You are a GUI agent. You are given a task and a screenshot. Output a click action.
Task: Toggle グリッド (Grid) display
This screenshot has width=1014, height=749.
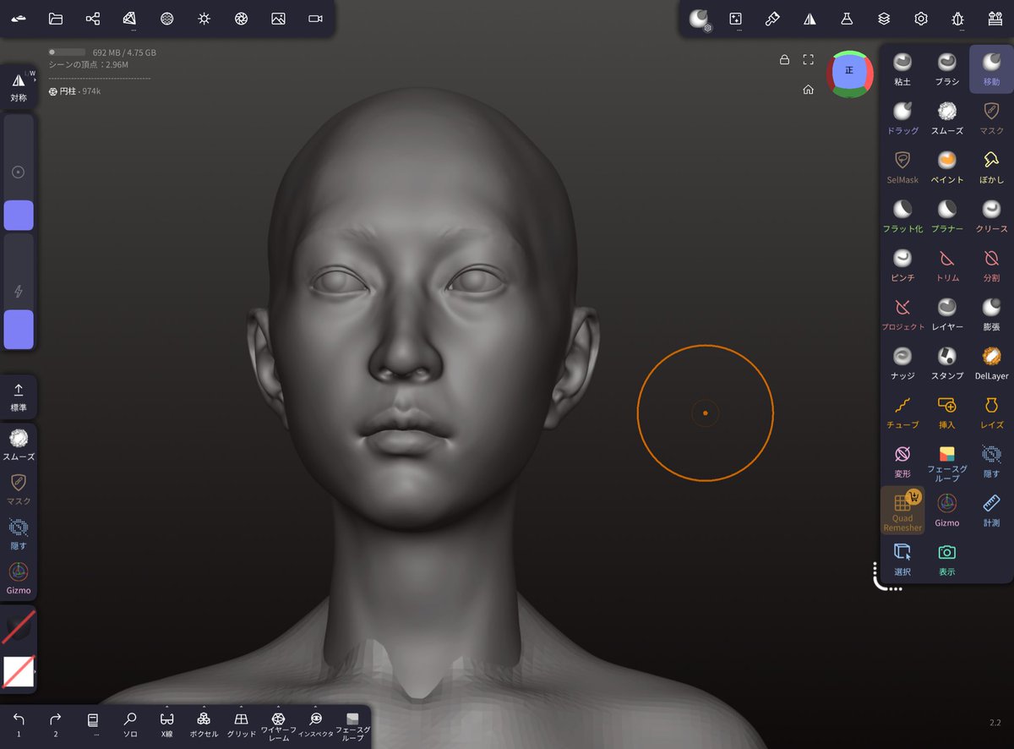(241, 724)
